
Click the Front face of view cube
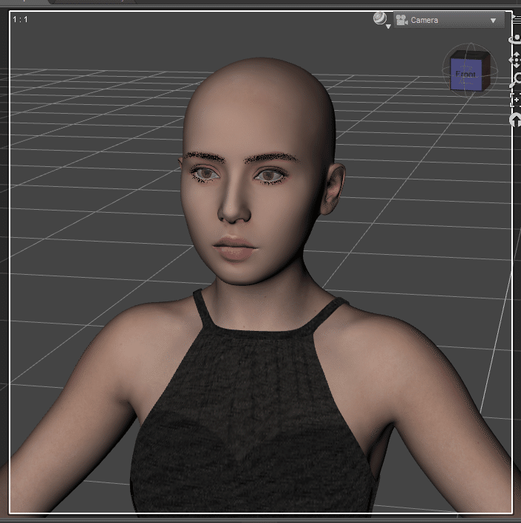coord(466,75)
